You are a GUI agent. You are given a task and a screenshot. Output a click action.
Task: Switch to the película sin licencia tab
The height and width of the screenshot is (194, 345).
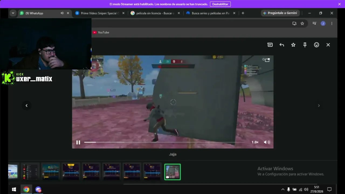[x=155, y=13]
